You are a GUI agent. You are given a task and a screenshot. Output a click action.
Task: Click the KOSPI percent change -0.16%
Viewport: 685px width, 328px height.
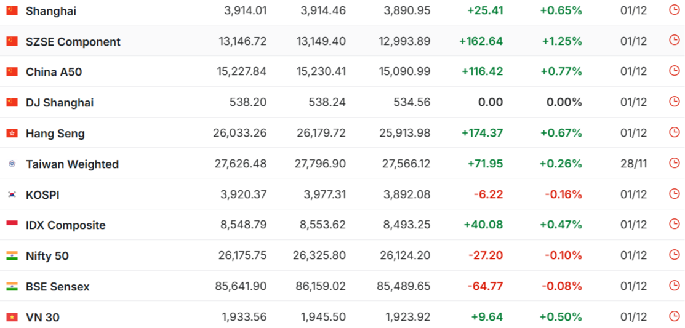tap(563, 194)
